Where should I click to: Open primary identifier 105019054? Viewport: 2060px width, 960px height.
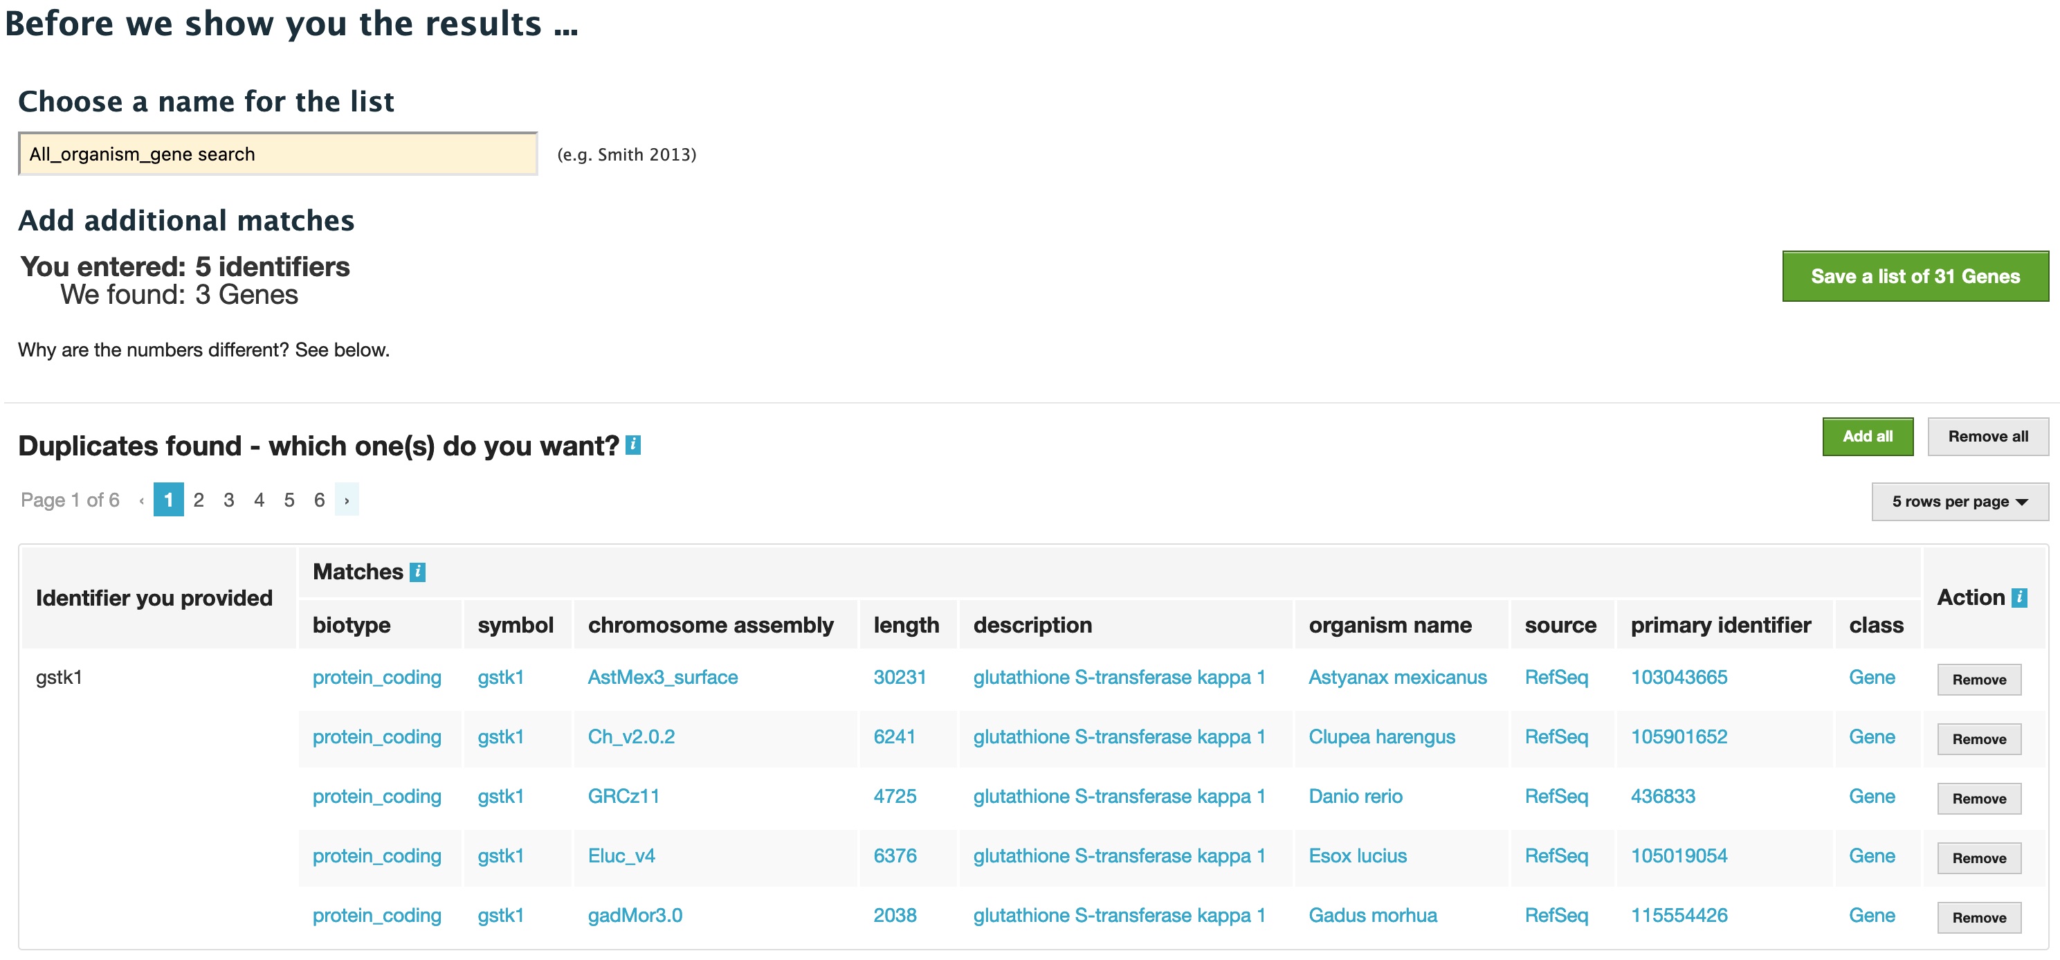point(1679,856)
